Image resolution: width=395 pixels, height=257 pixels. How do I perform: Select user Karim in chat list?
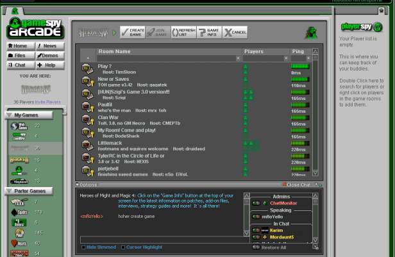276,230
